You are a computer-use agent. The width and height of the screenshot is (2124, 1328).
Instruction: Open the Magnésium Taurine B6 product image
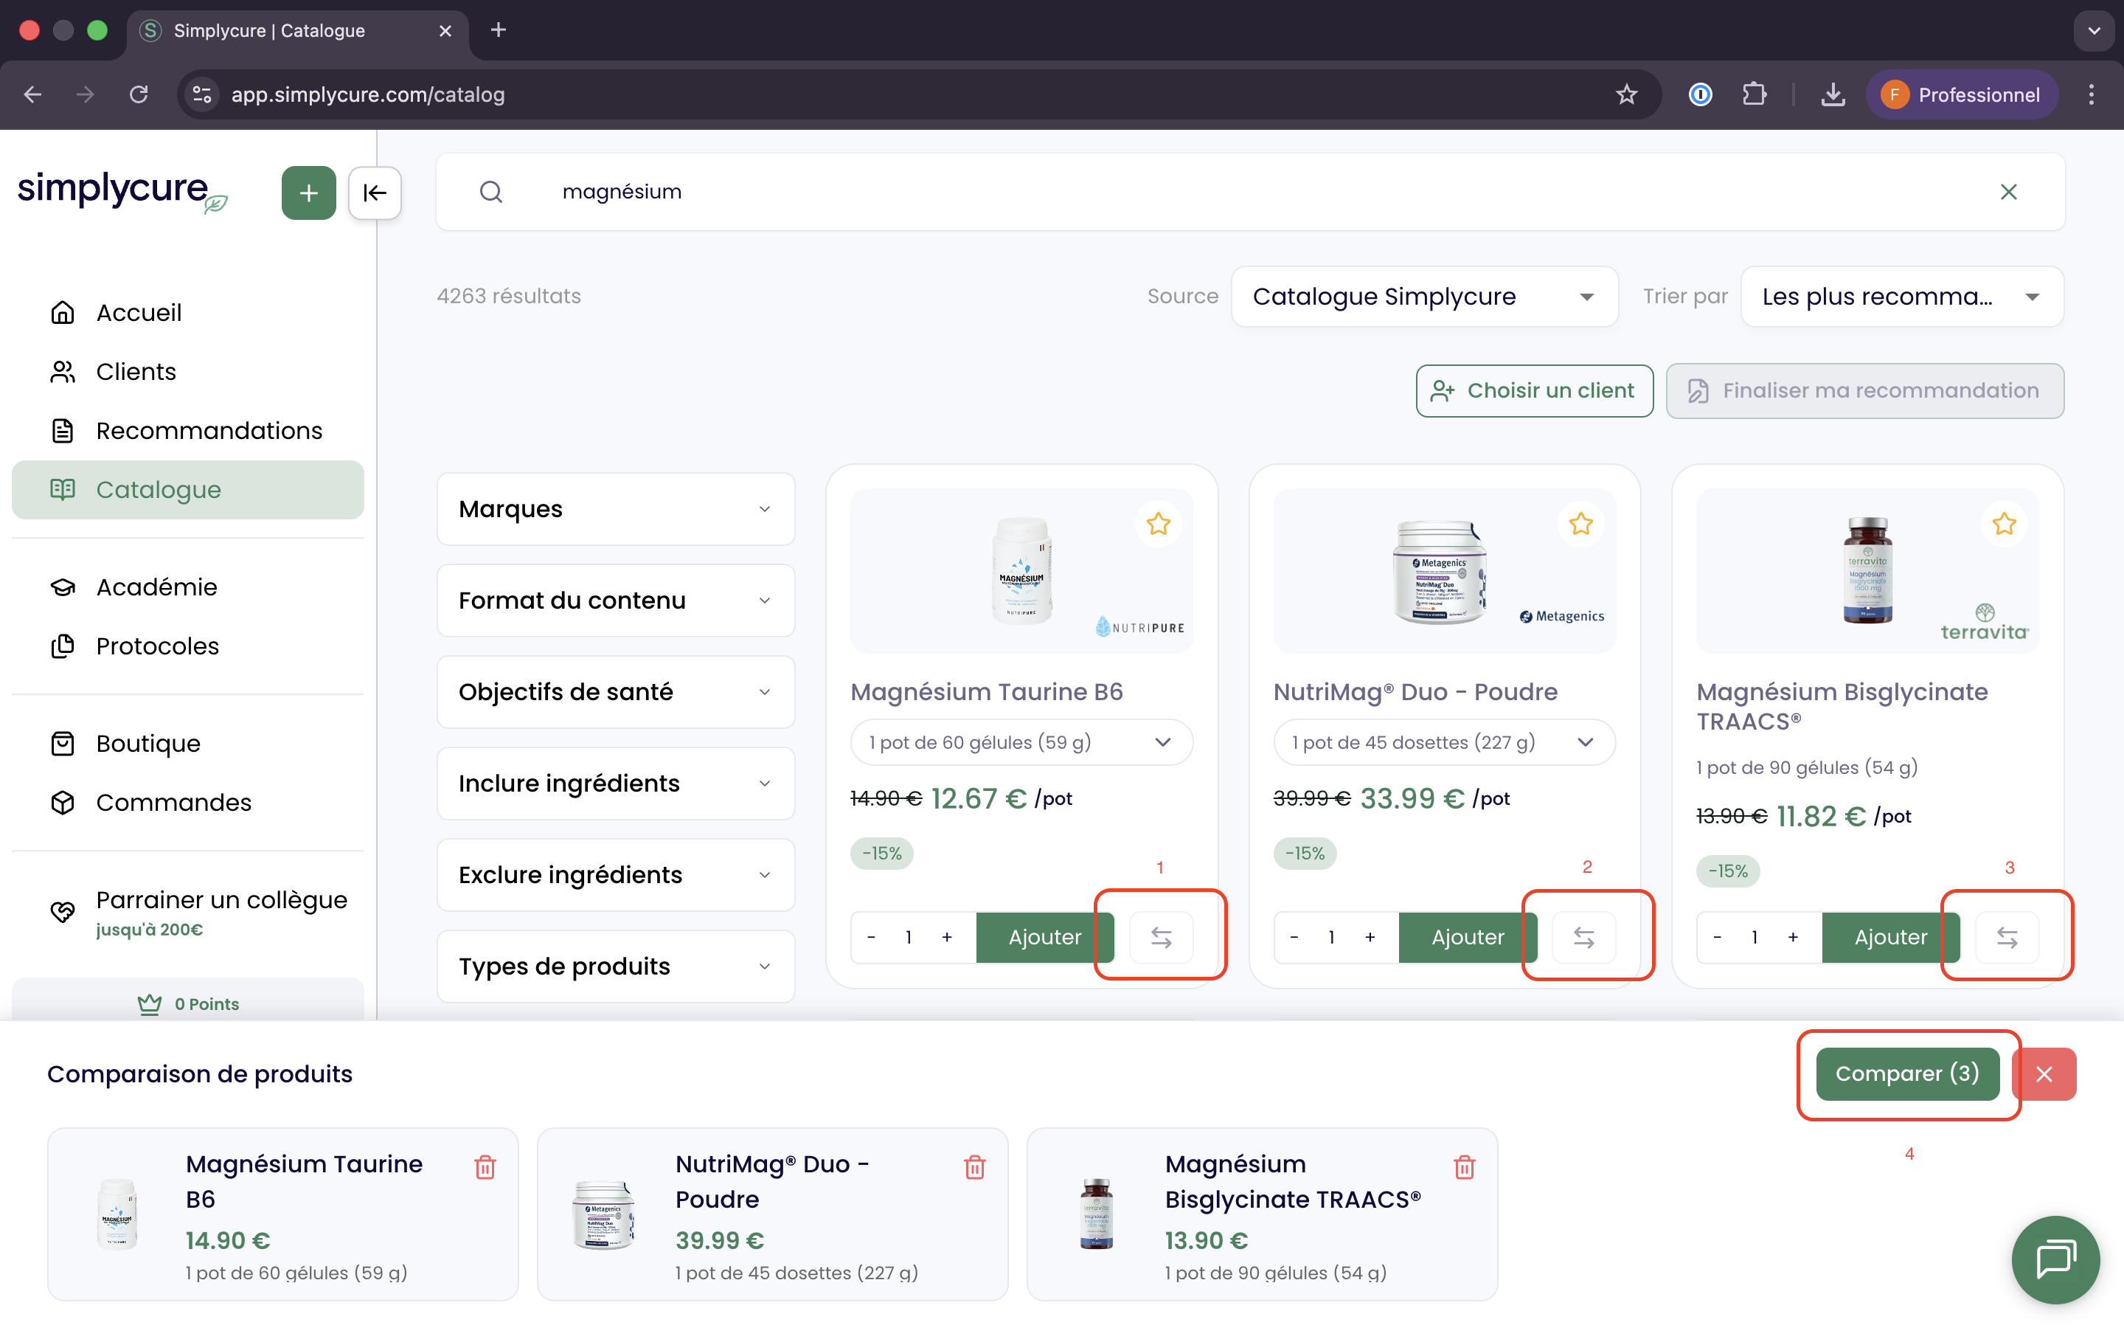(1021, 571)
